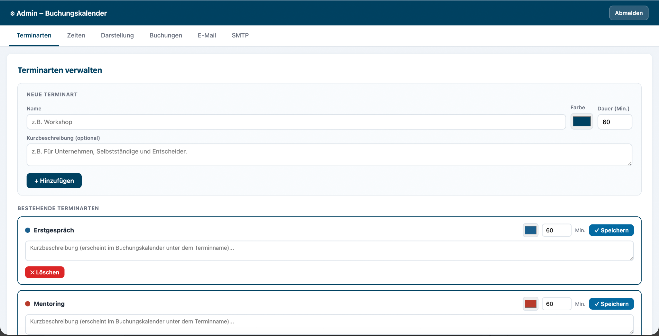The width and height of the screenshot is (659, 336).
Task: Switch to the Zeiten tab
Action: pos(76,35)
